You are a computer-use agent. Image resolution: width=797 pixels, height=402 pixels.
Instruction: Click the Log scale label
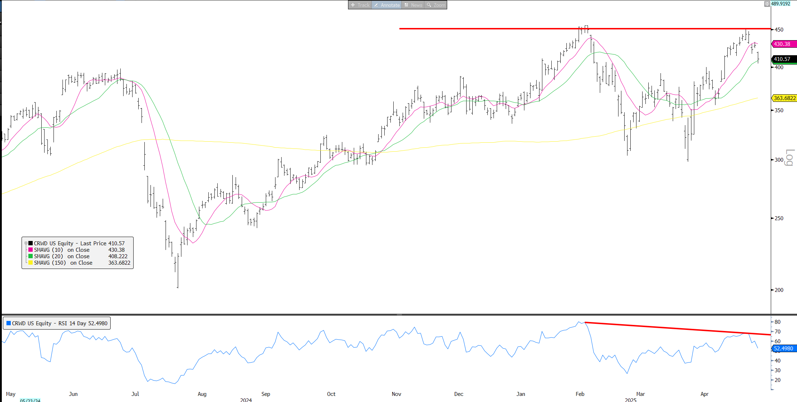tap(789, 157)
